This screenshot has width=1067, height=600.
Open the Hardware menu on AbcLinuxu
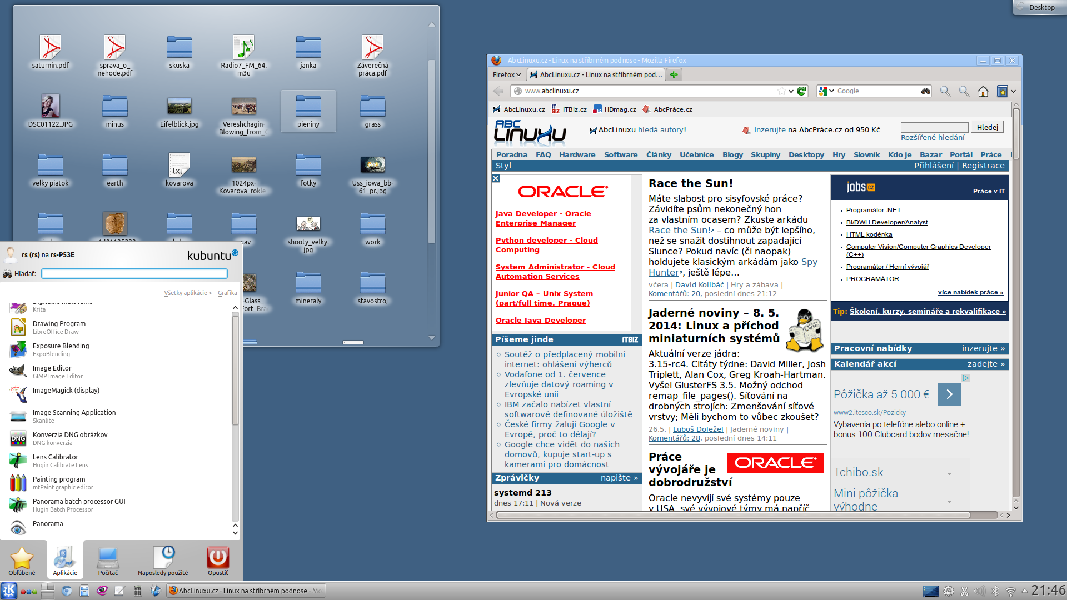(577, 155)
